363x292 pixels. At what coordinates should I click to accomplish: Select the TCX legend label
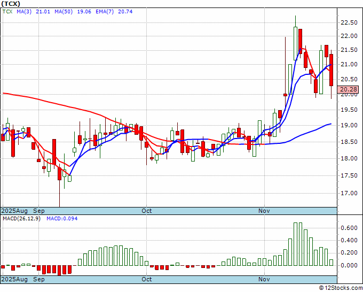pos(7,12)
